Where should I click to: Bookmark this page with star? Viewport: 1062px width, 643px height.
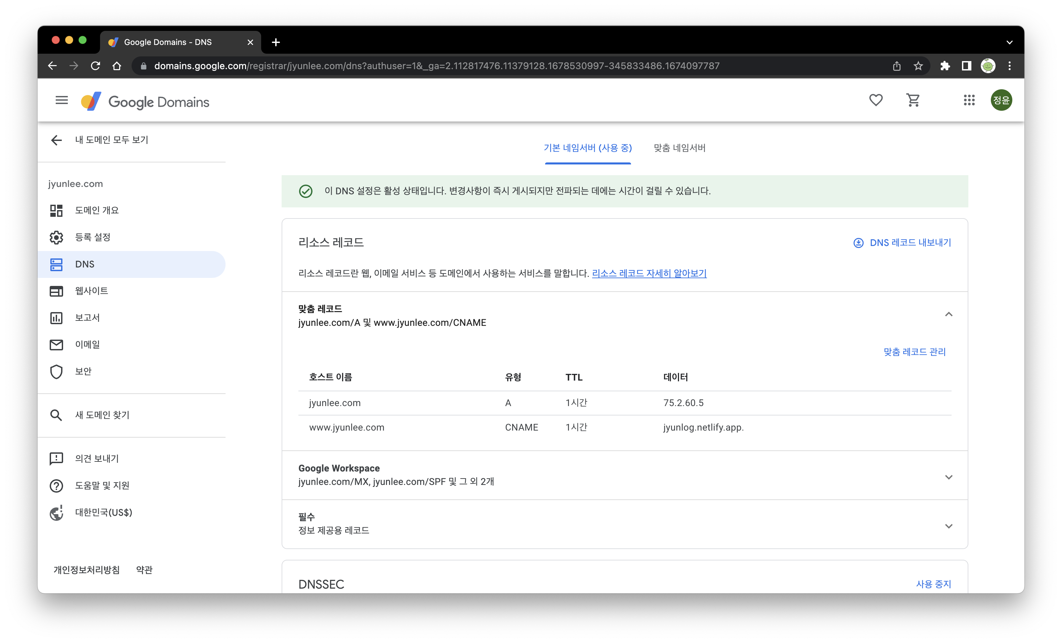coord(918,66)
